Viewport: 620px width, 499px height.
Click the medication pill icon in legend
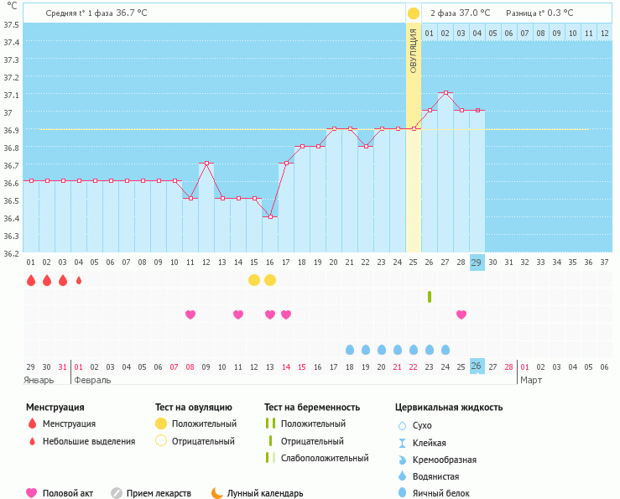point(117,493)
